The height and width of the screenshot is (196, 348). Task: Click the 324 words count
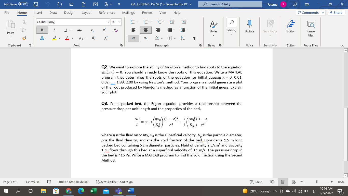(x=33, y=182)
